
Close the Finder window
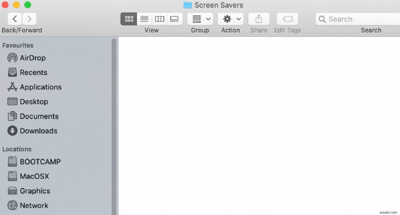pos(5,5)
